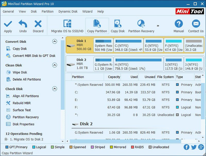Click the Contact Us envelope icon
Image resolution: width=206 pixels, height=156 pixels.
point(196,24)
